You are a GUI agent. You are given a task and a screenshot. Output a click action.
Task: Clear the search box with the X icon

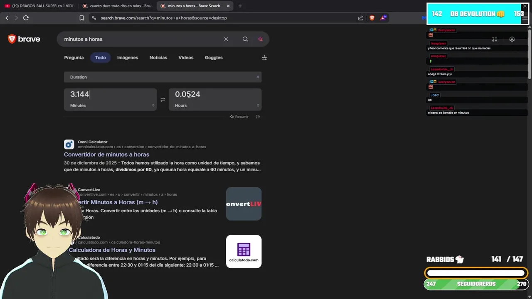226,39
